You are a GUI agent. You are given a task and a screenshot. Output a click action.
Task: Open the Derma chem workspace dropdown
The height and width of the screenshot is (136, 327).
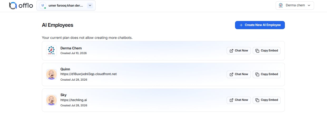[295, 5]
